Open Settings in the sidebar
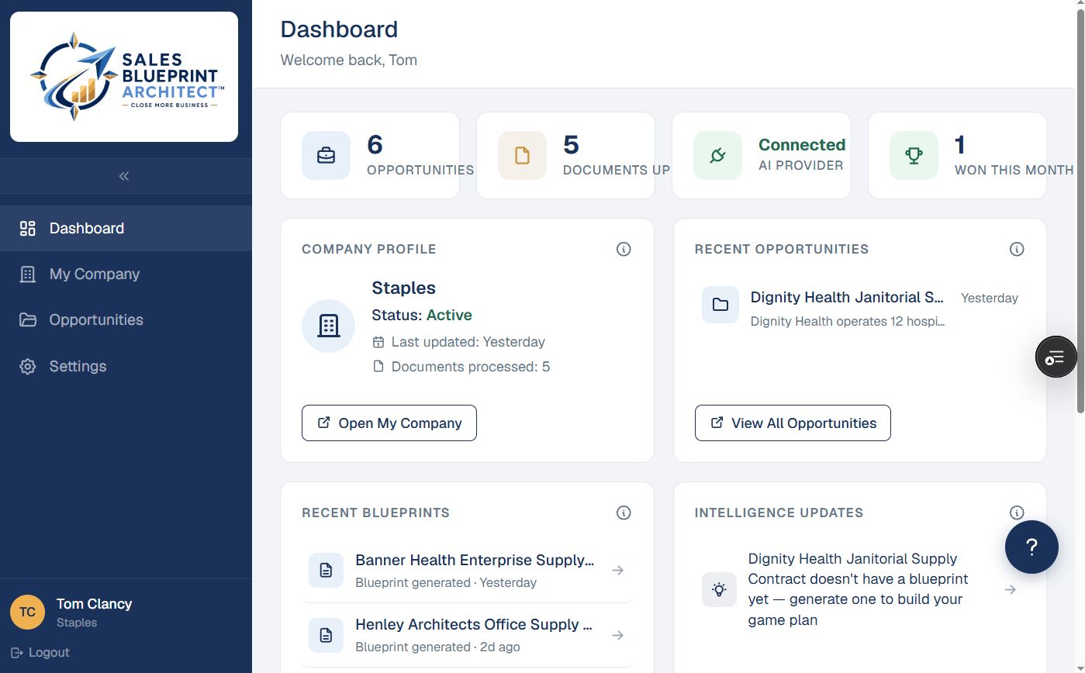 126,366
